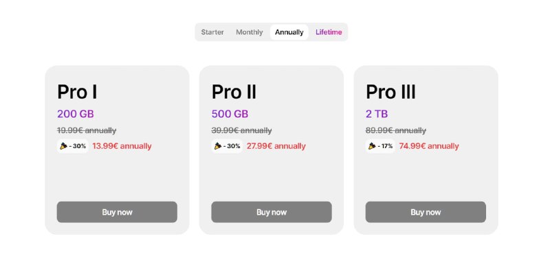This screenshot has width=550, height=262.
Task: Click the -17% discount badge on Pro III
Action: coord(381,146)
